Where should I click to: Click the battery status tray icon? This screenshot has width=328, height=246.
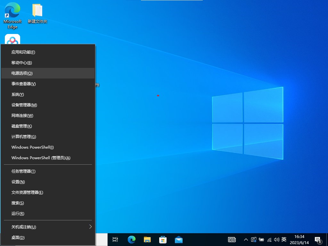[261, 239]
